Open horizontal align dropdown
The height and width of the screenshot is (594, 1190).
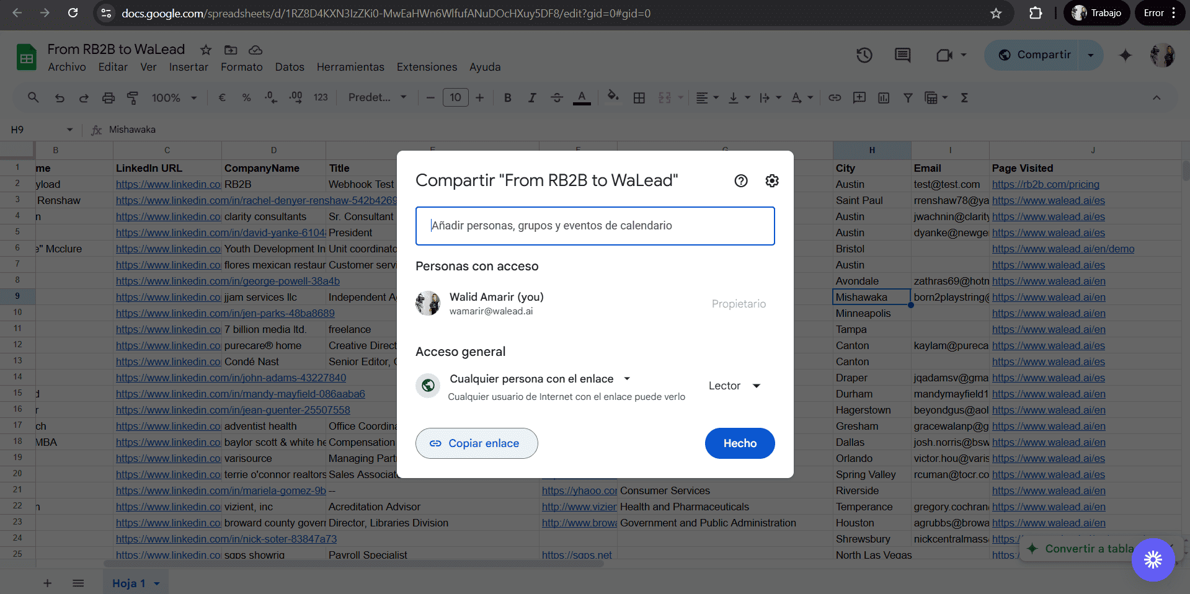pos(707,97)
